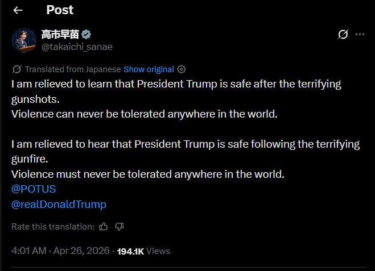
Task: Click the 4:01 AM Apr 26, 2026 timestamp
Action: pyautogui.click(x=60, y=251)
